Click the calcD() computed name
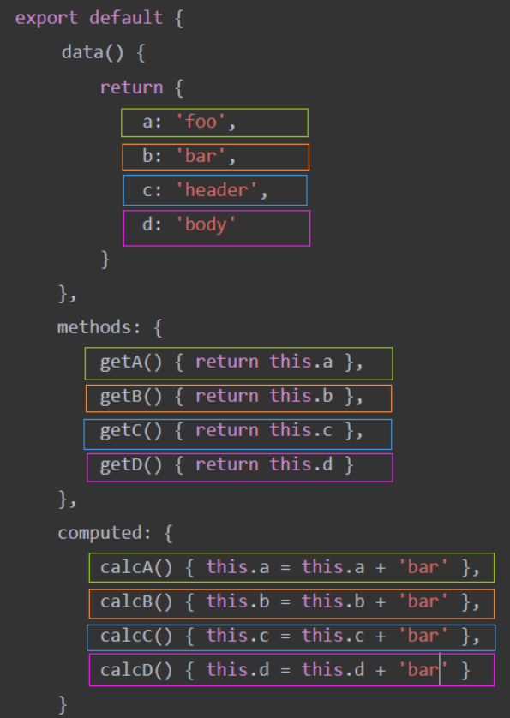510x718 pixels. tap(136, 670)
